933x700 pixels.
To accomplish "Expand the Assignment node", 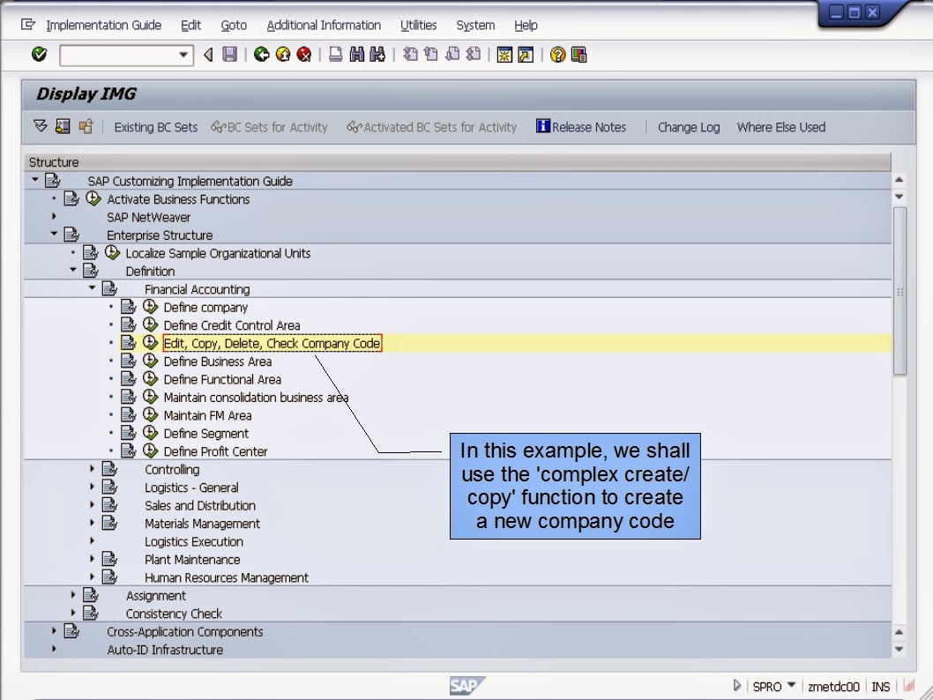I will coord(73,595).
